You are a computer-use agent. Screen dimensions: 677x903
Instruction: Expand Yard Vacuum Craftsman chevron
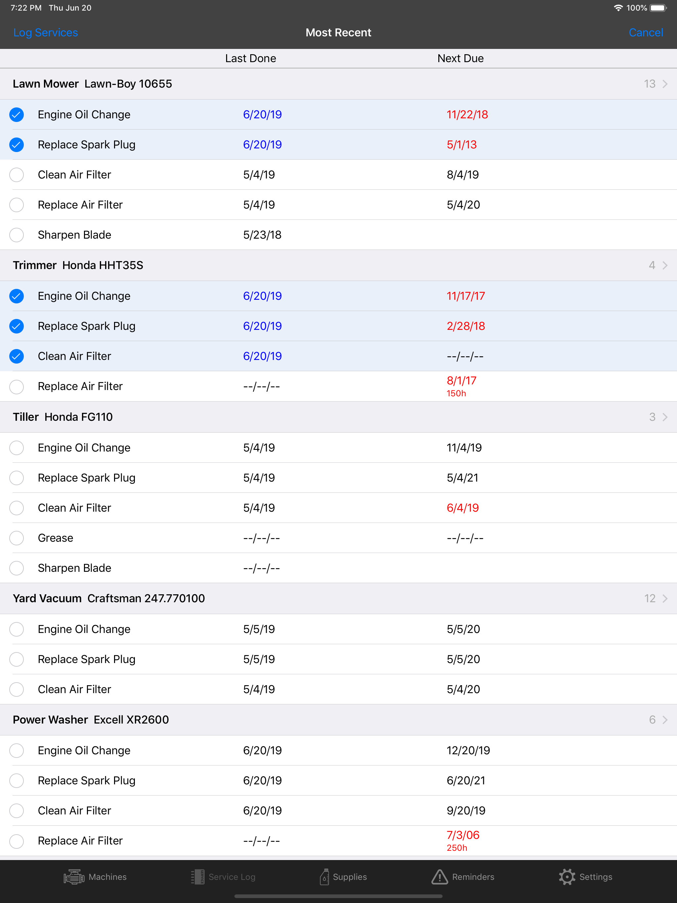tap(665, 599)
